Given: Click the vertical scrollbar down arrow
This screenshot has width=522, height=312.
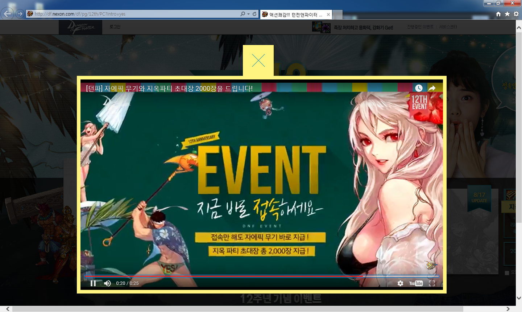Looking at the screenshot, I should (519, 298).
